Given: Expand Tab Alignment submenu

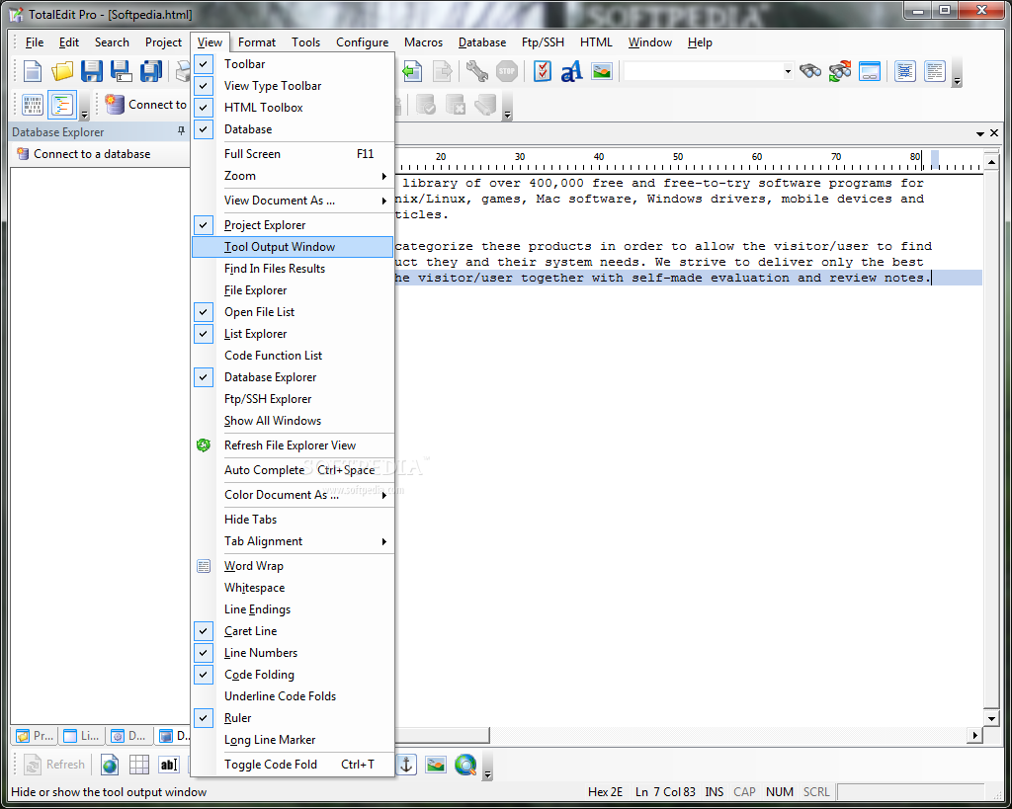Looking at the screenshot, I should coord(293,541).
